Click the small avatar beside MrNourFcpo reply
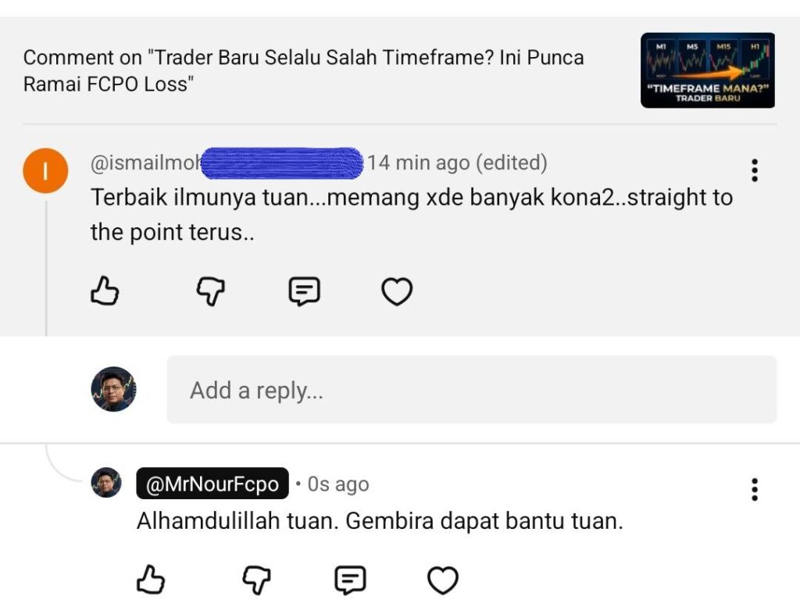Image resolution: width=800 pixels, height=614 pixels. [106, 483]
